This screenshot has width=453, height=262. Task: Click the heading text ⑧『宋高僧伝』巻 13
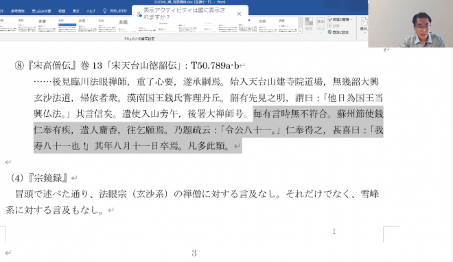[58, 66]
